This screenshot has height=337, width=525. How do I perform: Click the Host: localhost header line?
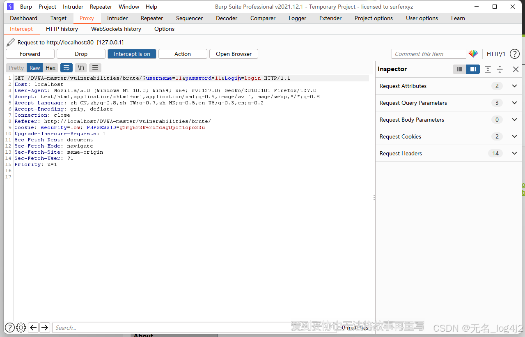point(39,84)
